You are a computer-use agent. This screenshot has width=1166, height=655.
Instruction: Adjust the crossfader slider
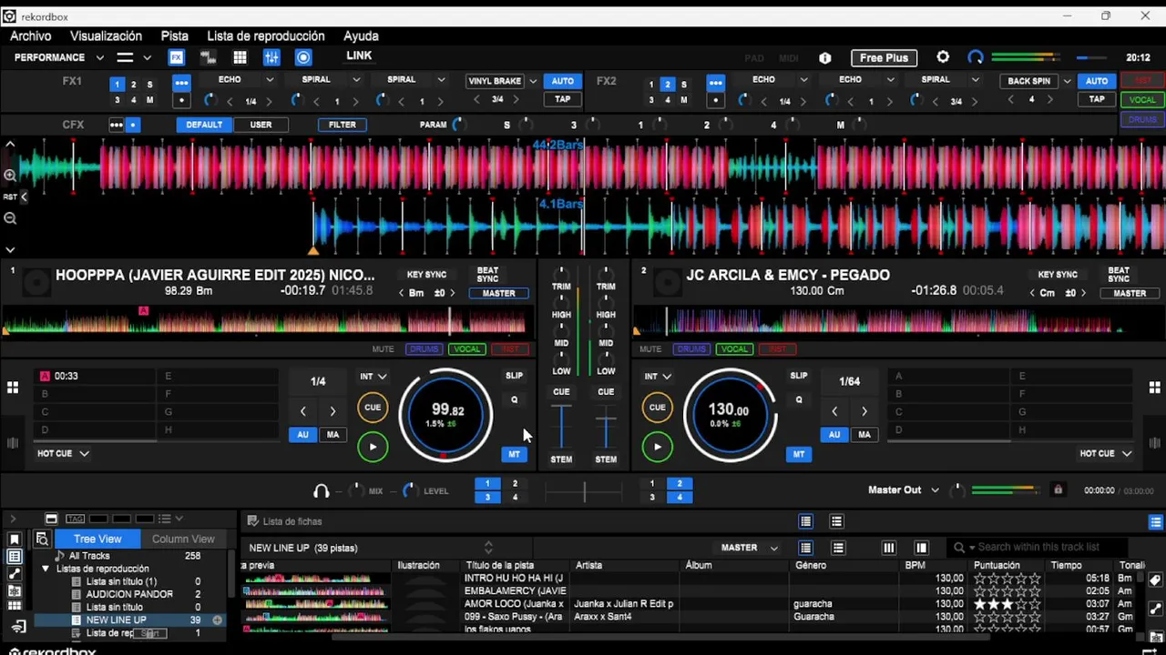[584, 491]
